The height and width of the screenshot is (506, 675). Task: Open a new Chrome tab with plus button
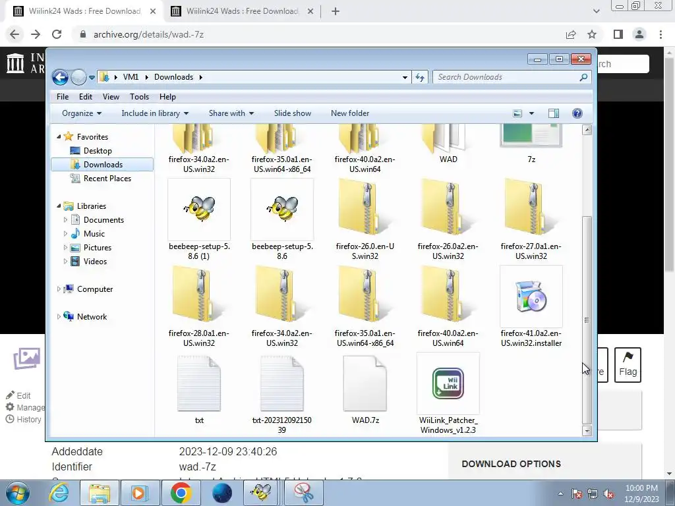tap(336, 11)
